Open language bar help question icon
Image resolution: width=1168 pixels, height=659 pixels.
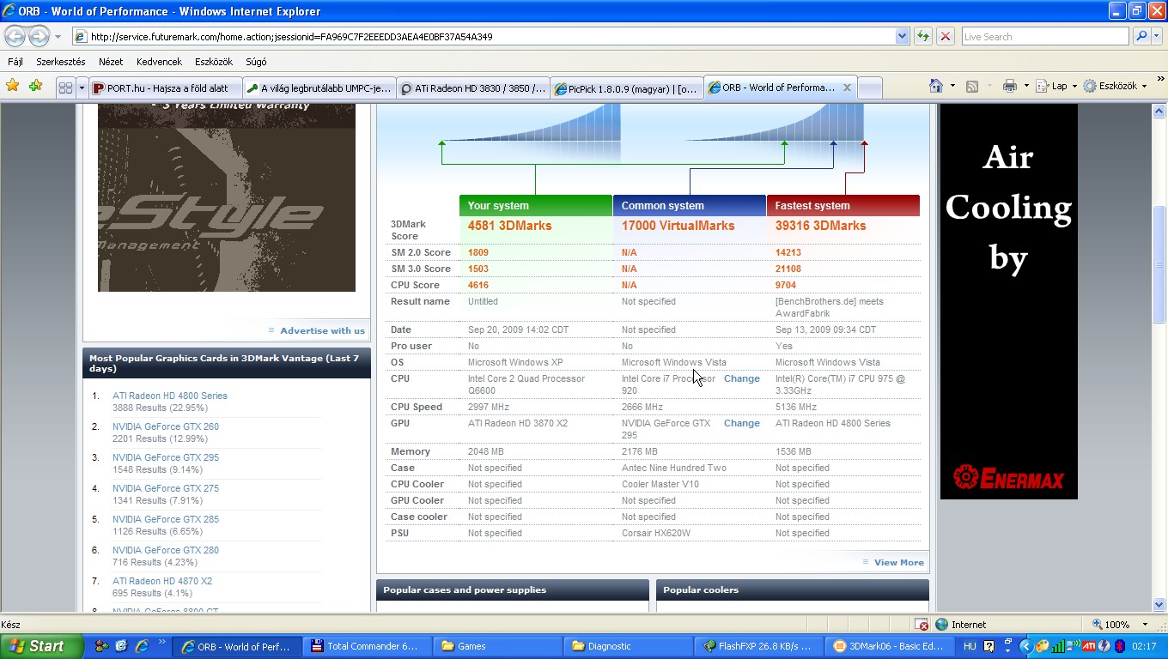(x=989, y=646)
